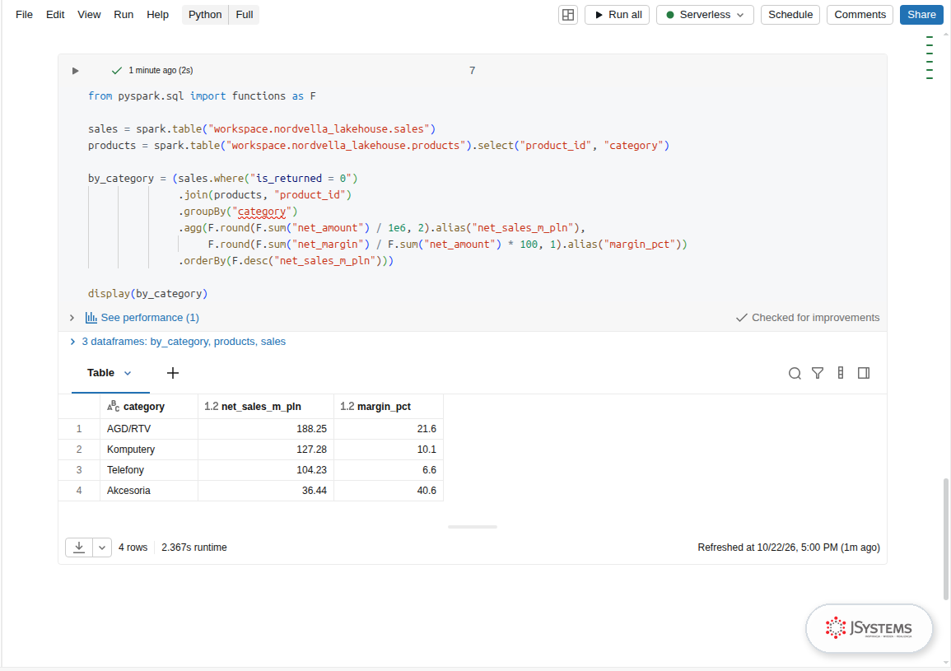
Task: Search the results table
Action: (x=795, y=373)
